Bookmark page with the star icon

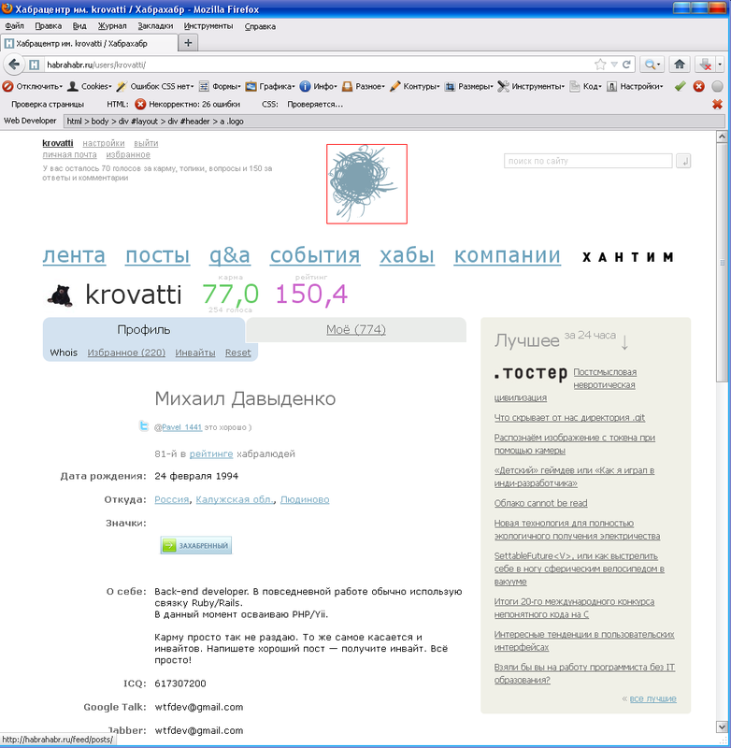[600, 65]
